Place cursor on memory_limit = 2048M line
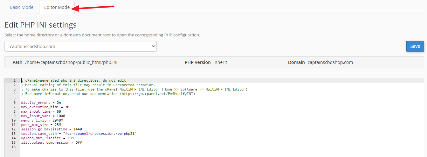 coord(42,120)
